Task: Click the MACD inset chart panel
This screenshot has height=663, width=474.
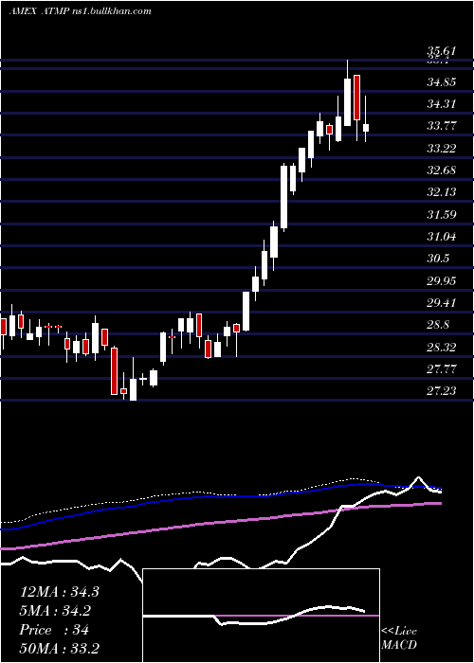Action: coord(261,616)
